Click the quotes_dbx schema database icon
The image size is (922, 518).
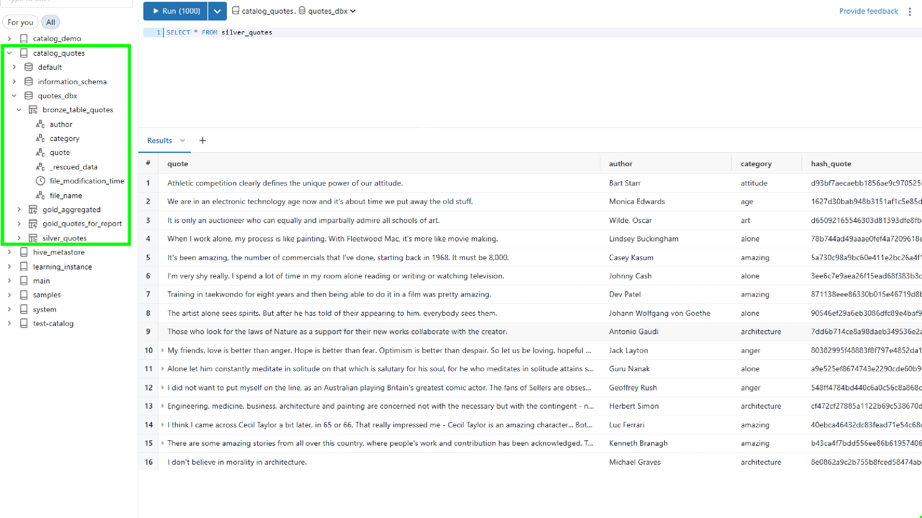28,96
